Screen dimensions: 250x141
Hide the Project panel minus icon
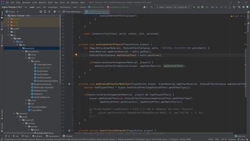[x=59, y=12]
